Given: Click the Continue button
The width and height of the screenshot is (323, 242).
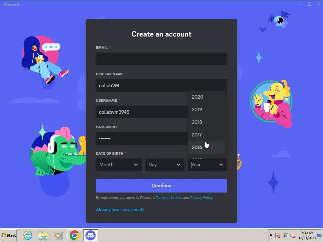Looking at the screenshot, I should 161,185.
